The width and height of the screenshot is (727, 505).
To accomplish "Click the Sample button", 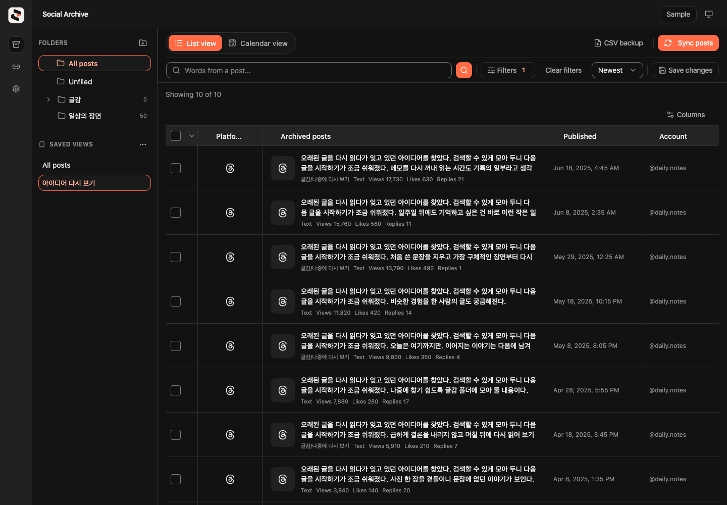I will pos(678,14).
